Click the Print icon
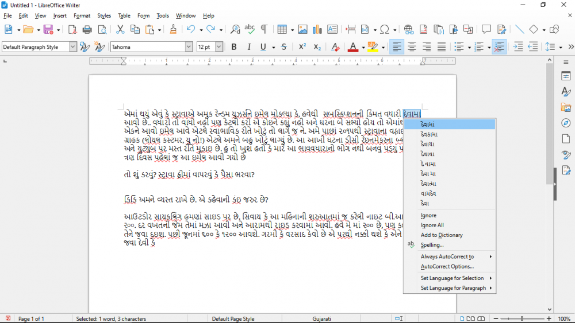The image size is (575, 323). point(87,29)
